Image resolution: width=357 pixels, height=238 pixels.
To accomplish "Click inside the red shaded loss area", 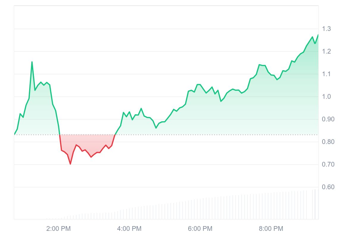I will pyautogui.click(x=86, y=143).
